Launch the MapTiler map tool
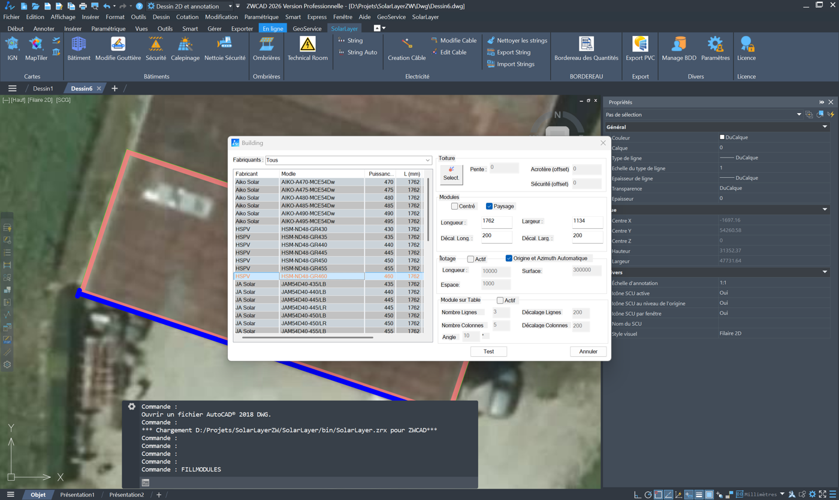The width and height of the screenshot is (839, 500). pyautogui.click(x=36, y=48)
